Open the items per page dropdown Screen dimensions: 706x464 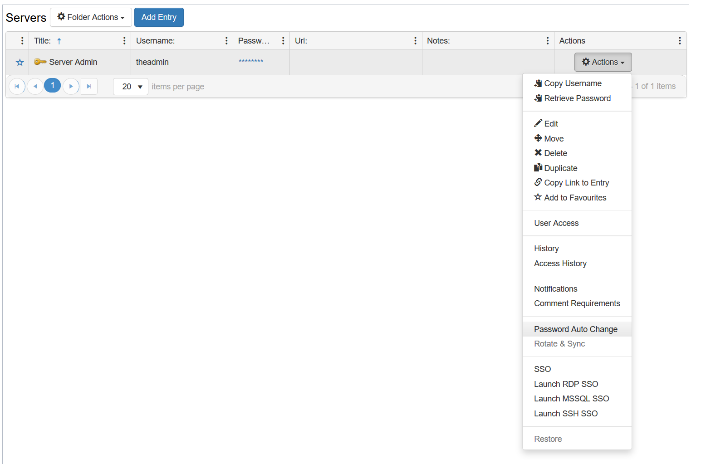tap(131, 87)
